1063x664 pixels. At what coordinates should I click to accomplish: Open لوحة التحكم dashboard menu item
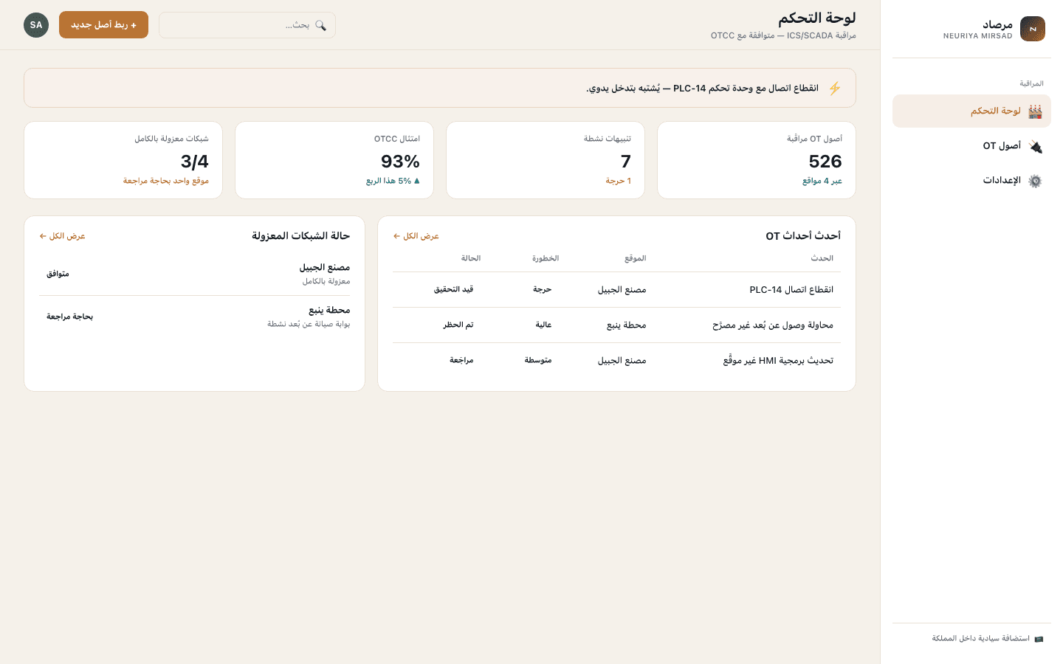click(x=971, y=111)
